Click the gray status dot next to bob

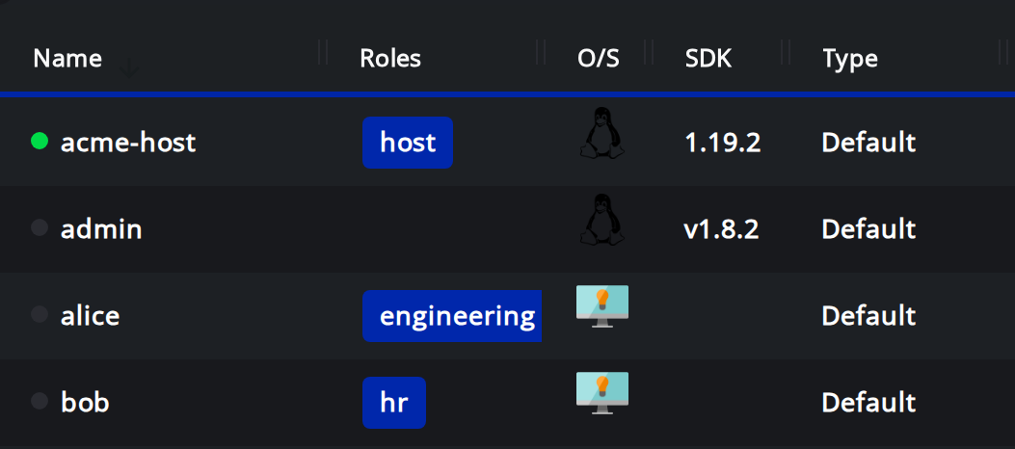[40, 401]
